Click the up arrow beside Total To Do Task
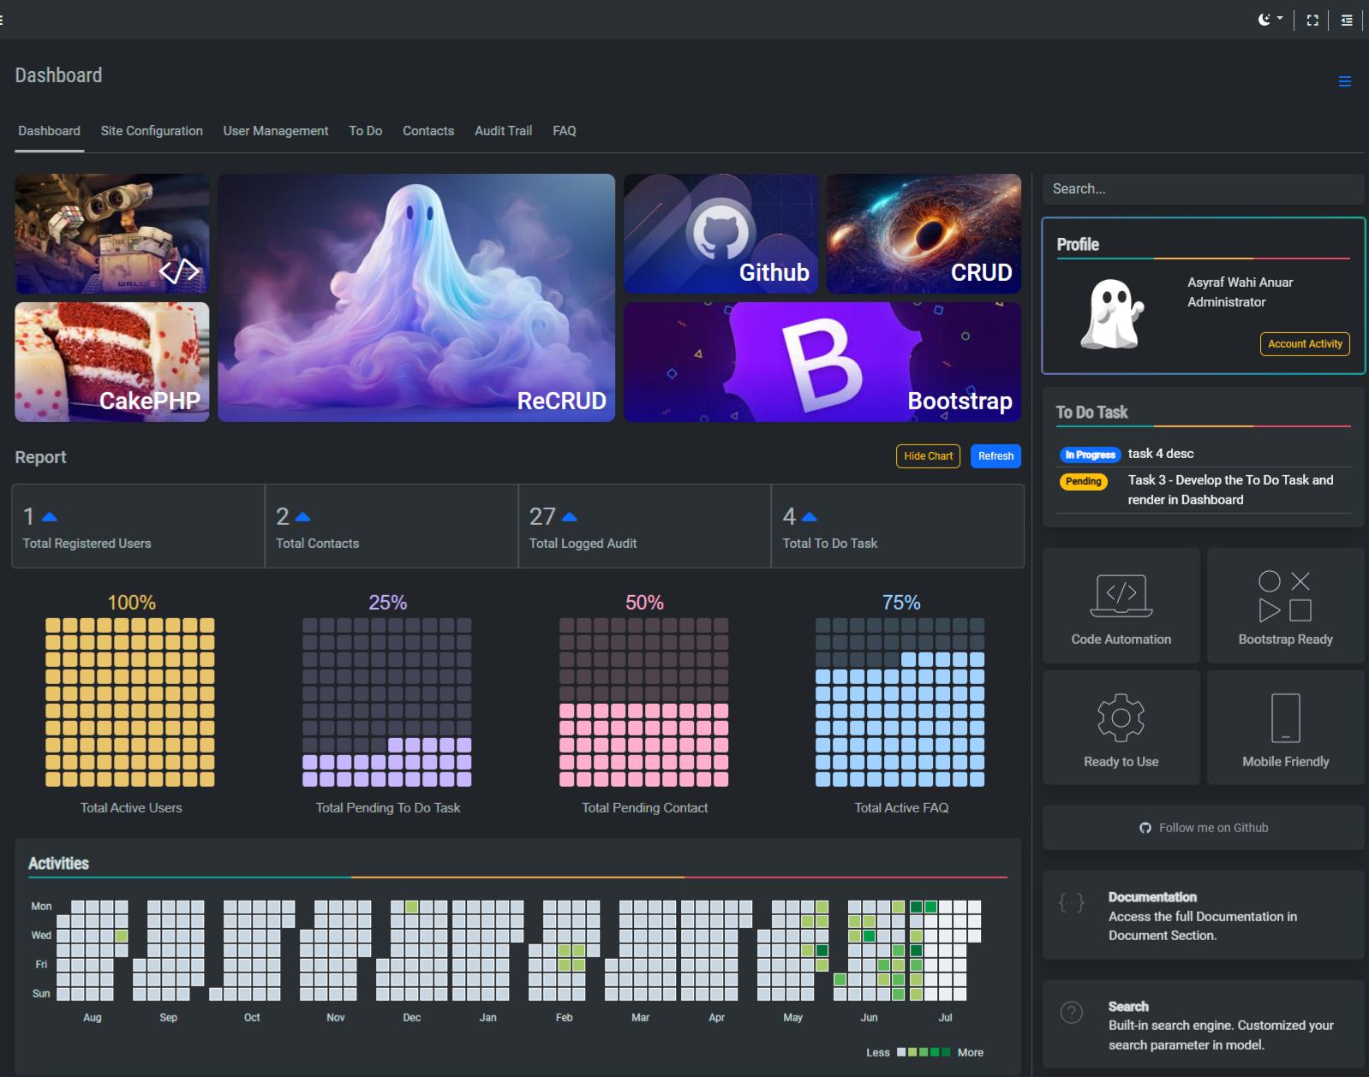 pos(809,517)
